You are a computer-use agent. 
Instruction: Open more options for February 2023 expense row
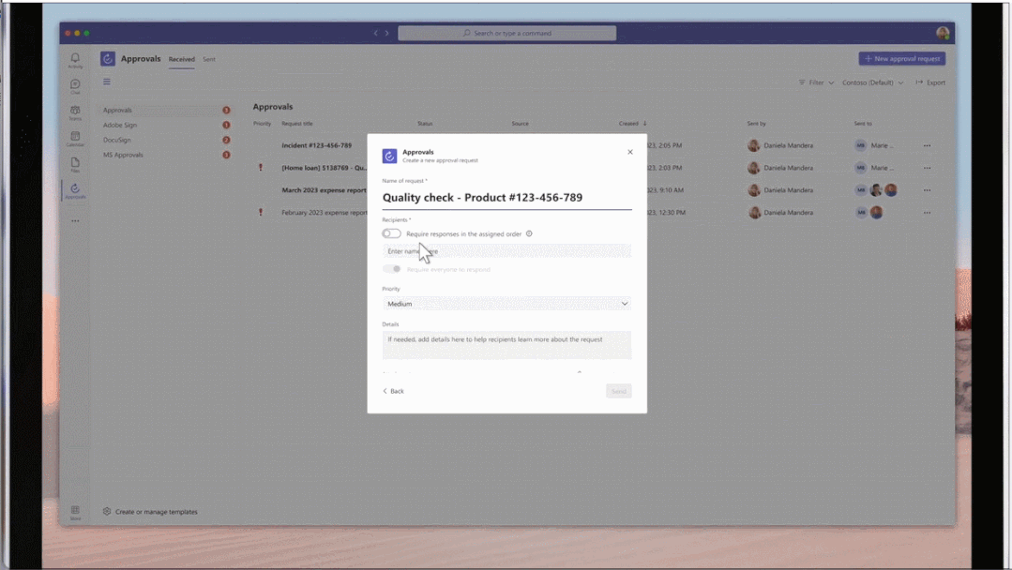point(927,212)
